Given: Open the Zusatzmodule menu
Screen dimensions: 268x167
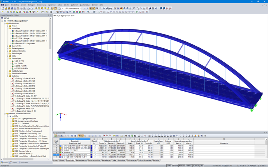Looking at the screenshot, I should click(x=85, y=5).
